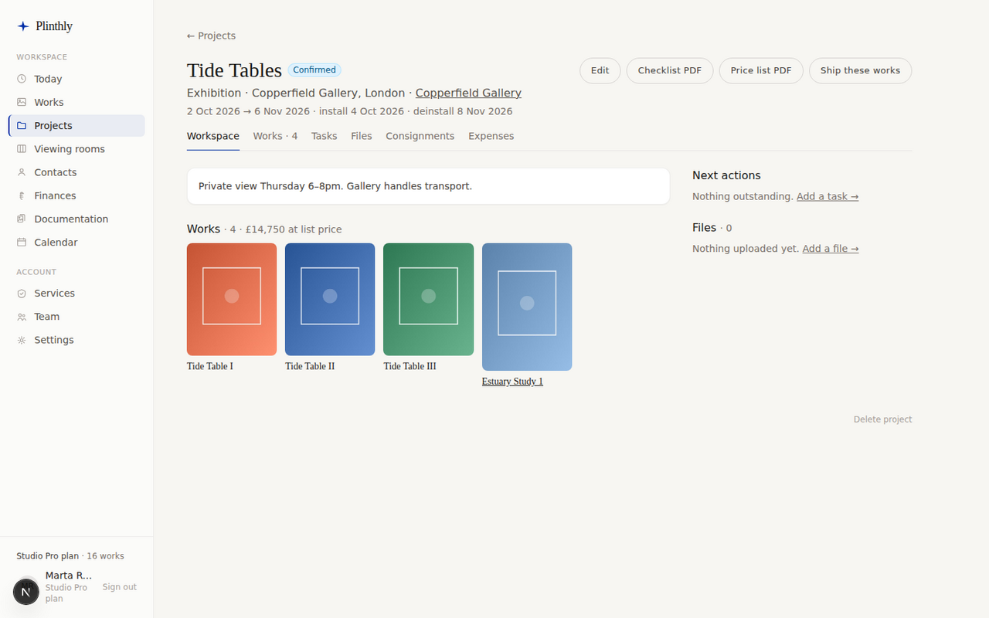
Task: Open Contacts page
Action: point(76,172)
